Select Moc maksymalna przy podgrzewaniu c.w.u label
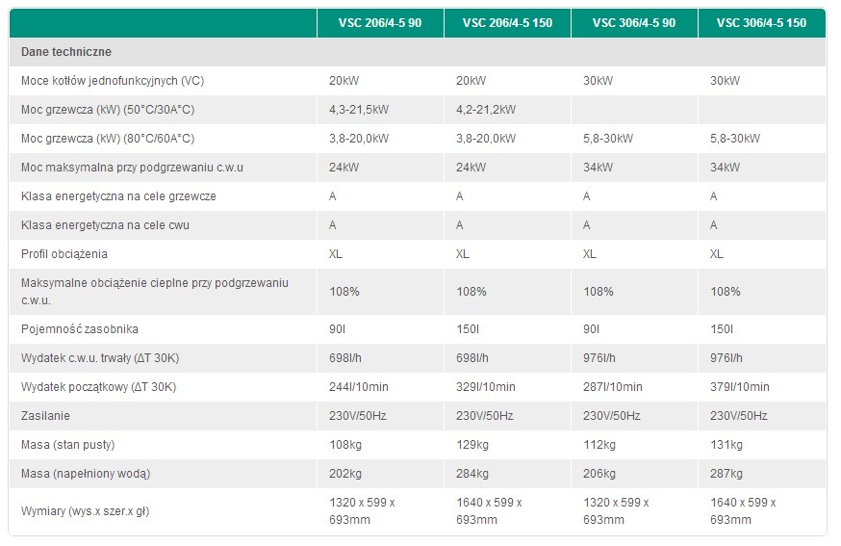The width and height of the screenshot is (841, 546). click(x=132, y=168)
